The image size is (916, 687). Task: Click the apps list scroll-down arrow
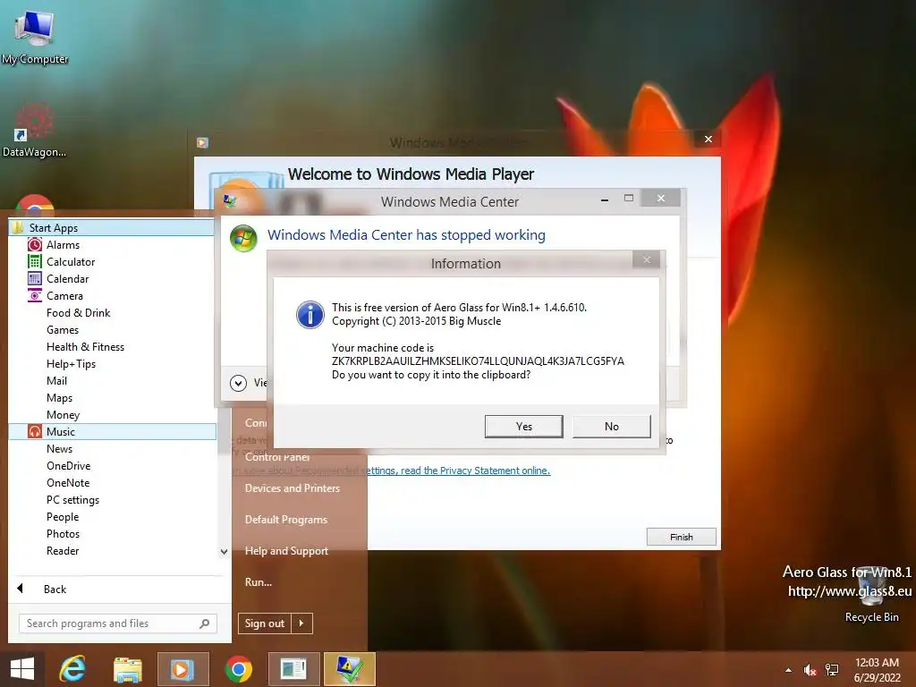224,551
